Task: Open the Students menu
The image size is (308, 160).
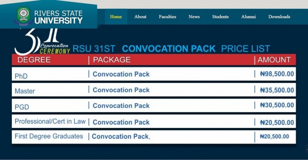Action: click(220, 17)
